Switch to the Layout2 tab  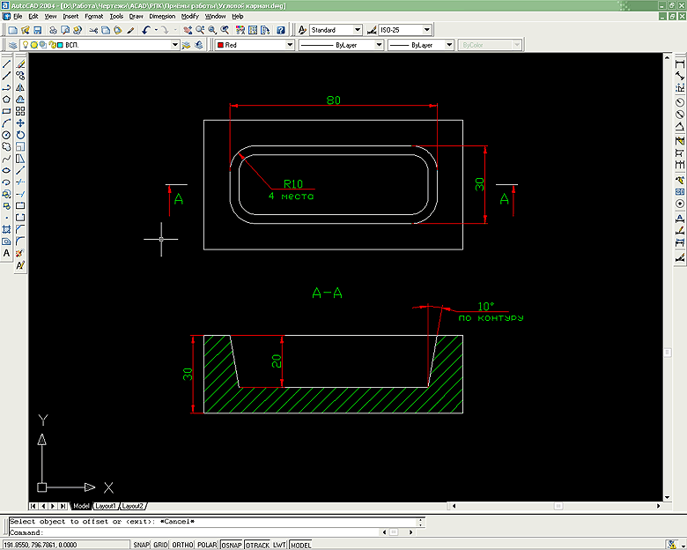click(132, 506)
